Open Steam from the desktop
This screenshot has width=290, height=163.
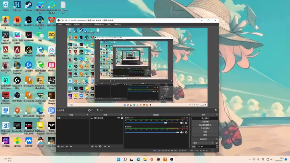29,6
